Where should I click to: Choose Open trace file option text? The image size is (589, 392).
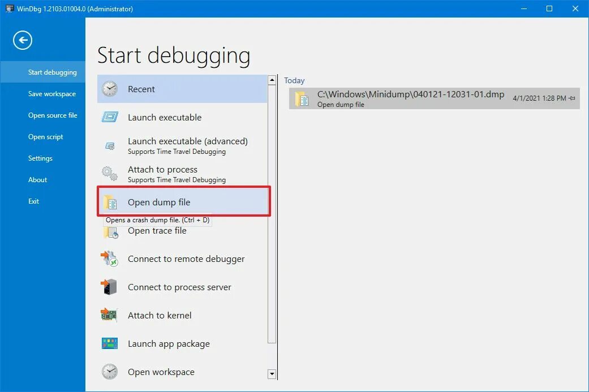tap(157, 231)
